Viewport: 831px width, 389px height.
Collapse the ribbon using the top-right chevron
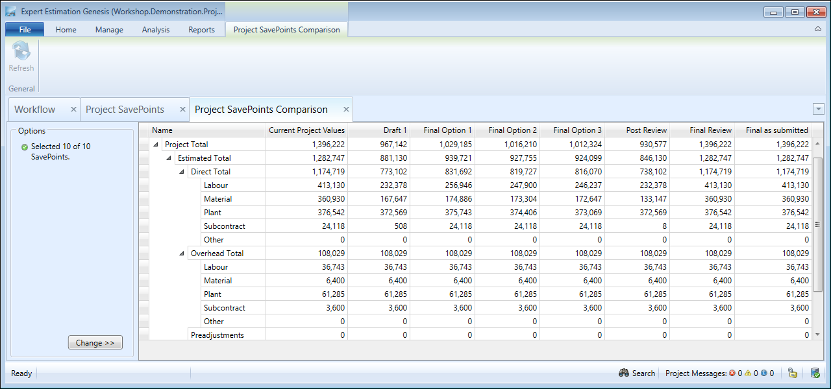click(817, 29)
